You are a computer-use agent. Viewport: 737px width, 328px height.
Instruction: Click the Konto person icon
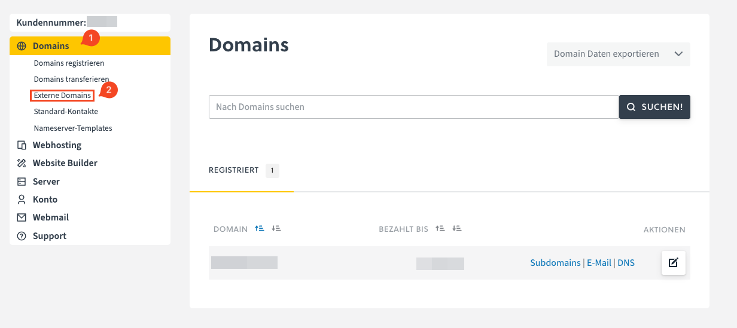pyautogui.click(x=22, y=200)
